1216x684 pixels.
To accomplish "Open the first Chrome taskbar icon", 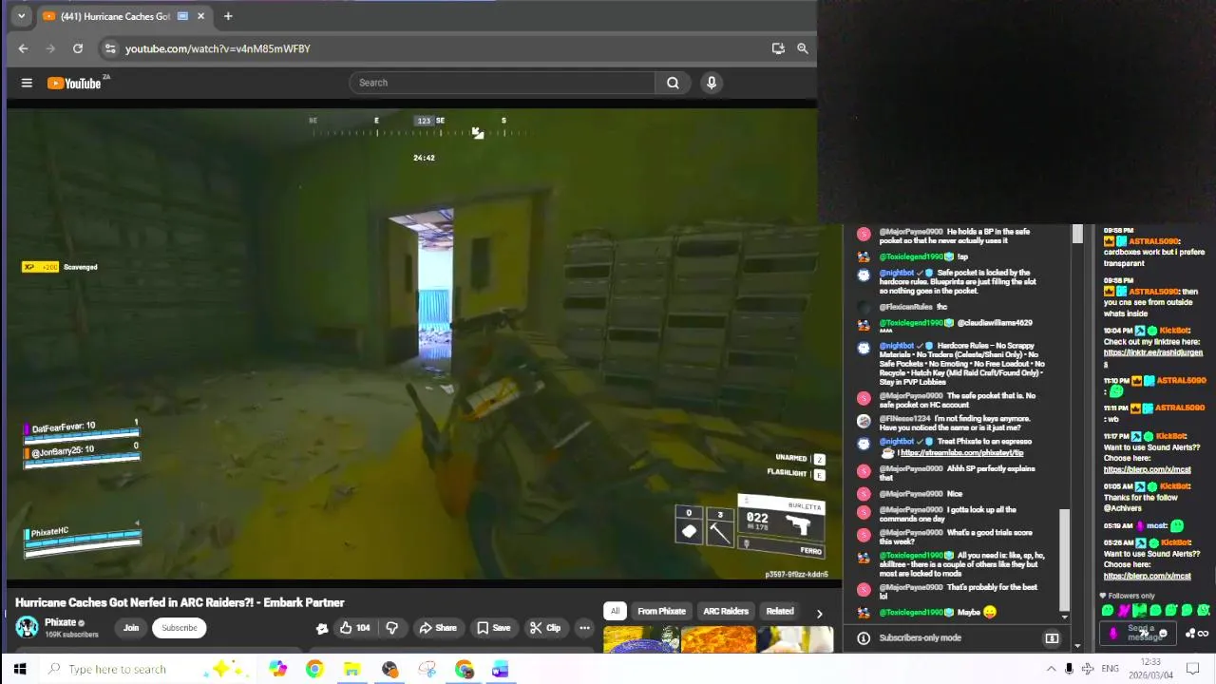I will [314, 669].
